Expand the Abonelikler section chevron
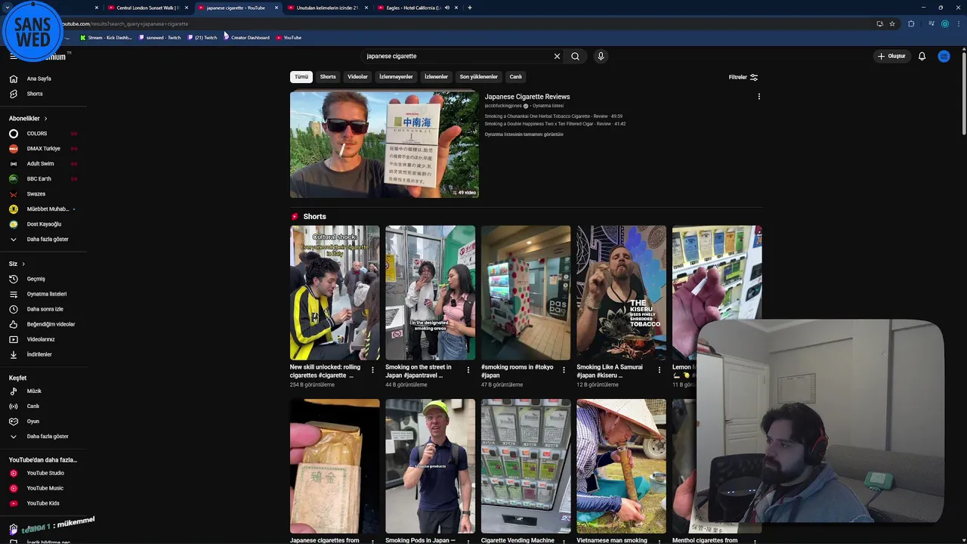 point(45,119)
